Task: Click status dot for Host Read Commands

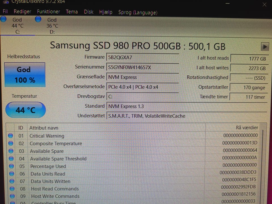Action: [x=12, y=189]
